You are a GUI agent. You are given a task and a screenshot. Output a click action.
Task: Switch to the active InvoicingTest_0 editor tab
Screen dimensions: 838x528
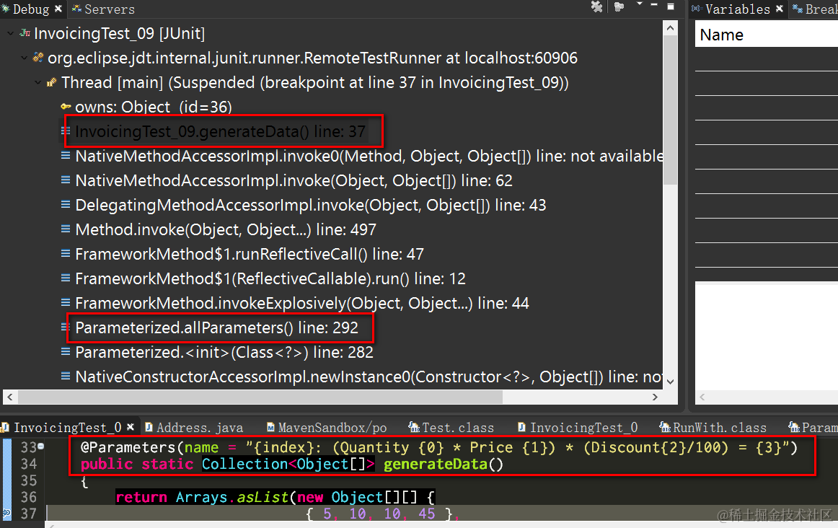(x=67, y=428)
